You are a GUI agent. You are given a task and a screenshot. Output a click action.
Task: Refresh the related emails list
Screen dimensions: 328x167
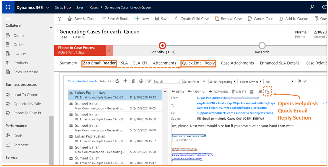click(x=117, y=81)
